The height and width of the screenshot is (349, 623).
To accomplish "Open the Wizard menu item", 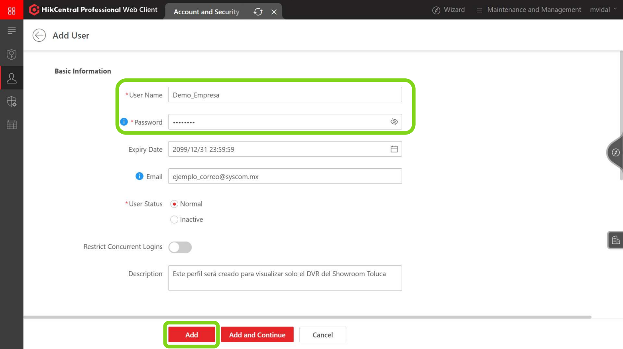I will tap(449, 10).
